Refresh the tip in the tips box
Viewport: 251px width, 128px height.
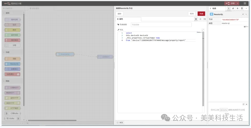click(x=244, y=104)
